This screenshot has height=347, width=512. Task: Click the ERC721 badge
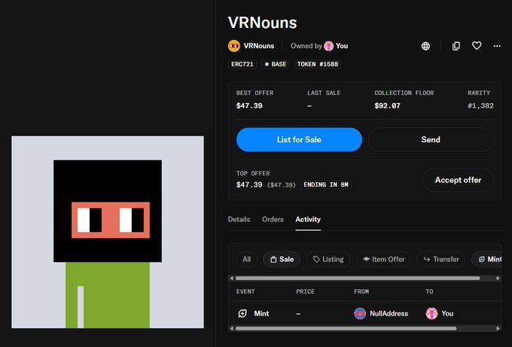click(x=242, y=64)
